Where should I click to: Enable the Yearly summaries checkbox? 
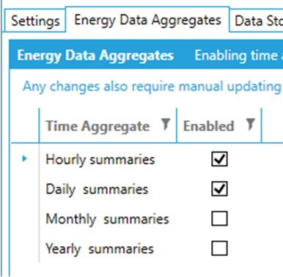(219, 248)
